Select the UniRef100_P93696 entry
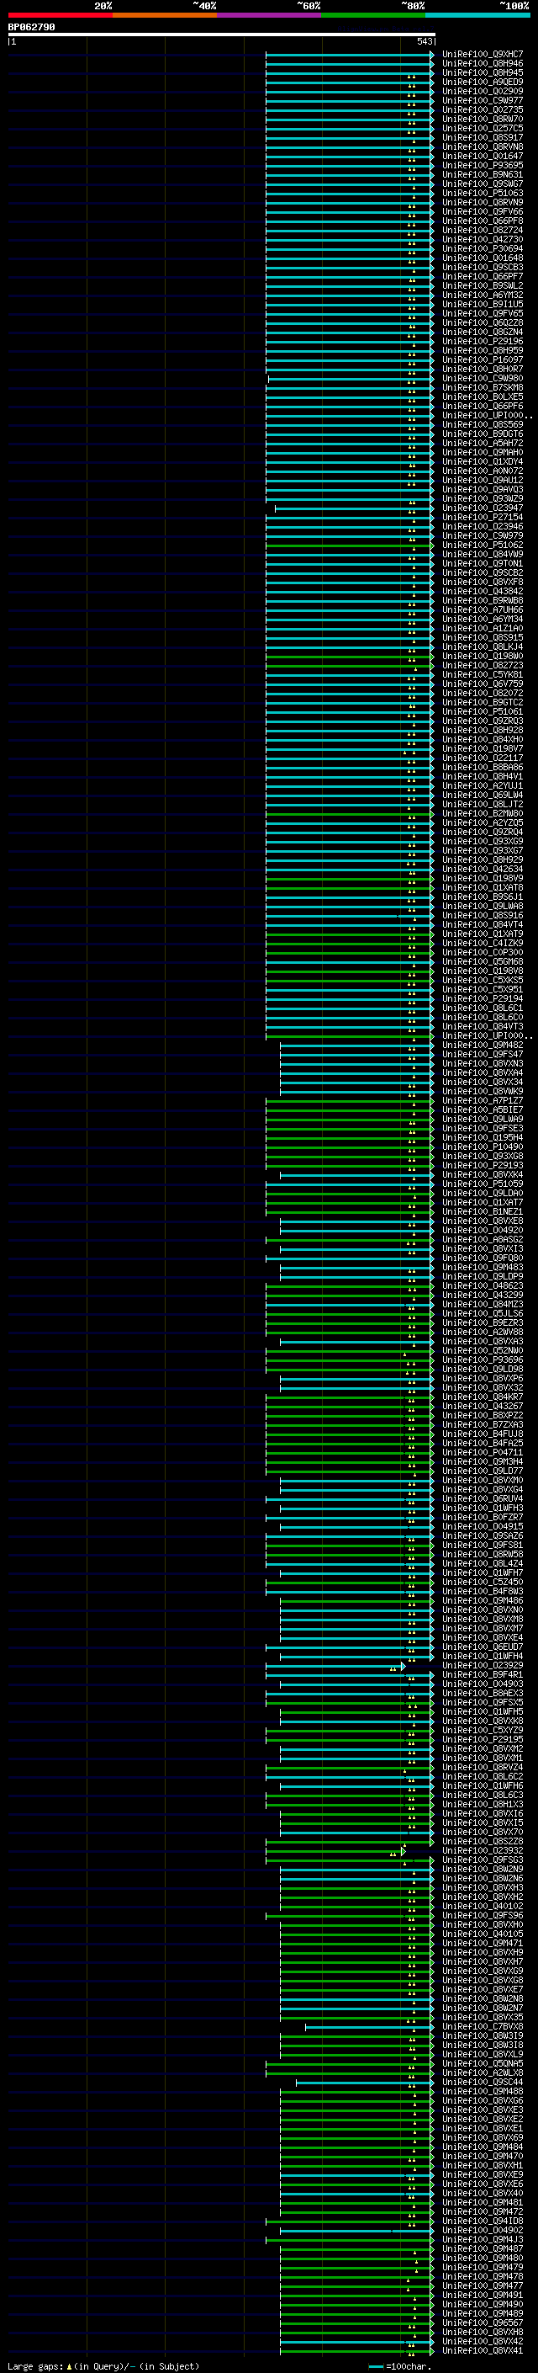 (483, 1359)
